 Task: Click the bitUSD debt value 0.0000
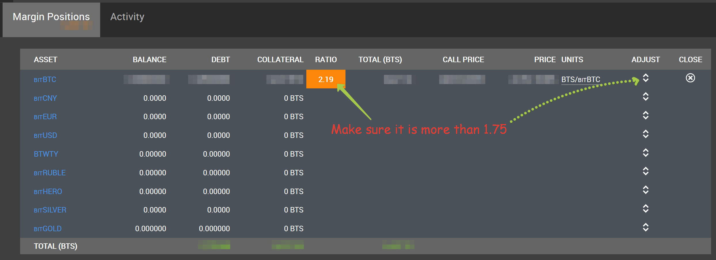pyautogui.click(x=219, y=136)
